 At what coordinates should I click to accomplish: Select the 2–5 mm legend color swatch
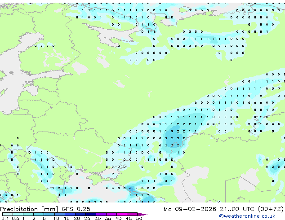(x=39, y=214)
